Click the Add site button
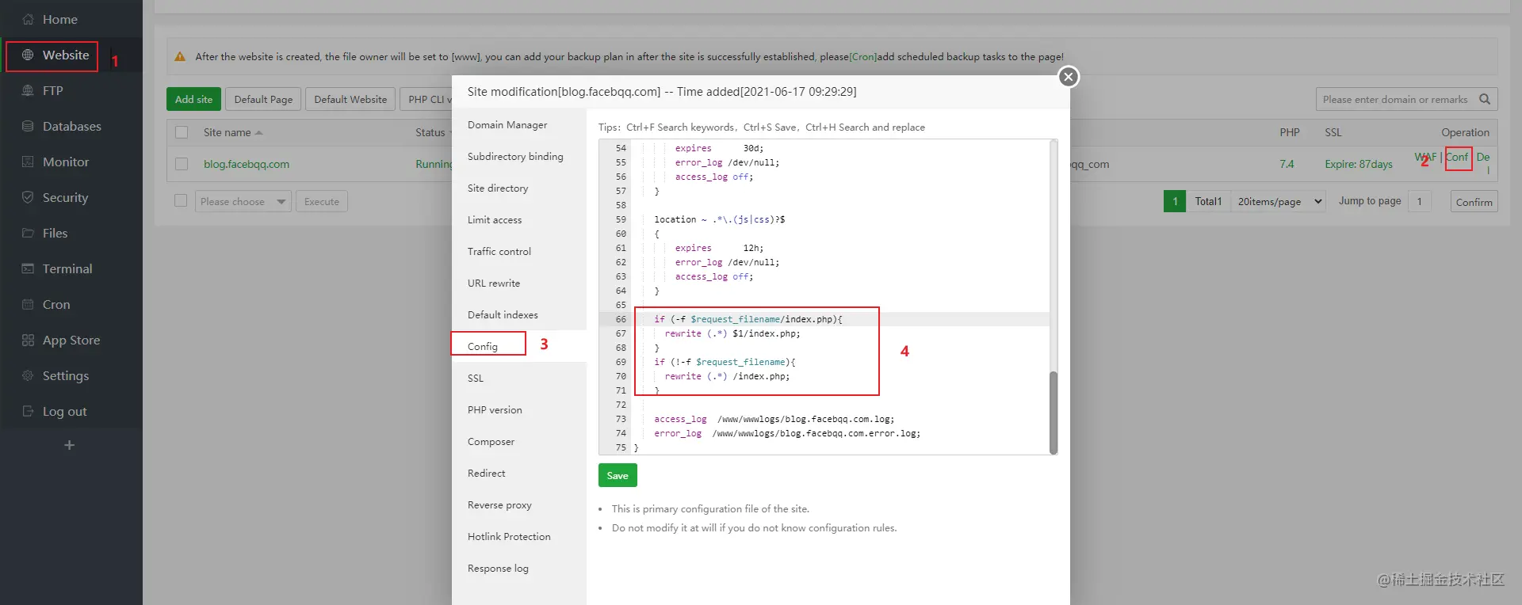This screenshot has height=605, width=1522. (x=194, y=99)
